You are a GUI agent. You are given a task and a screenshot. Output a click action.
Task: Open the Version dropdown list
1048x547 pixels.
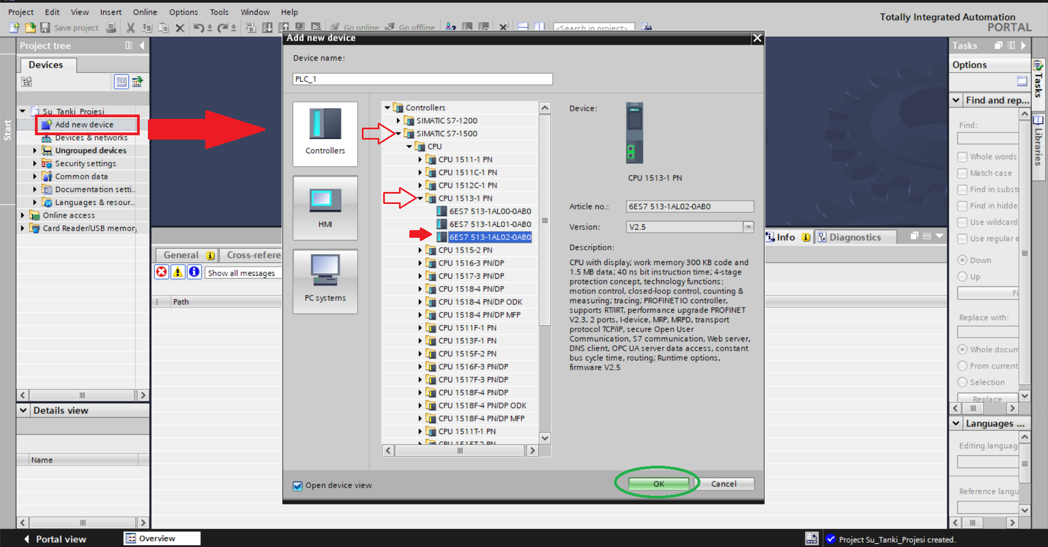coord(748,227)
